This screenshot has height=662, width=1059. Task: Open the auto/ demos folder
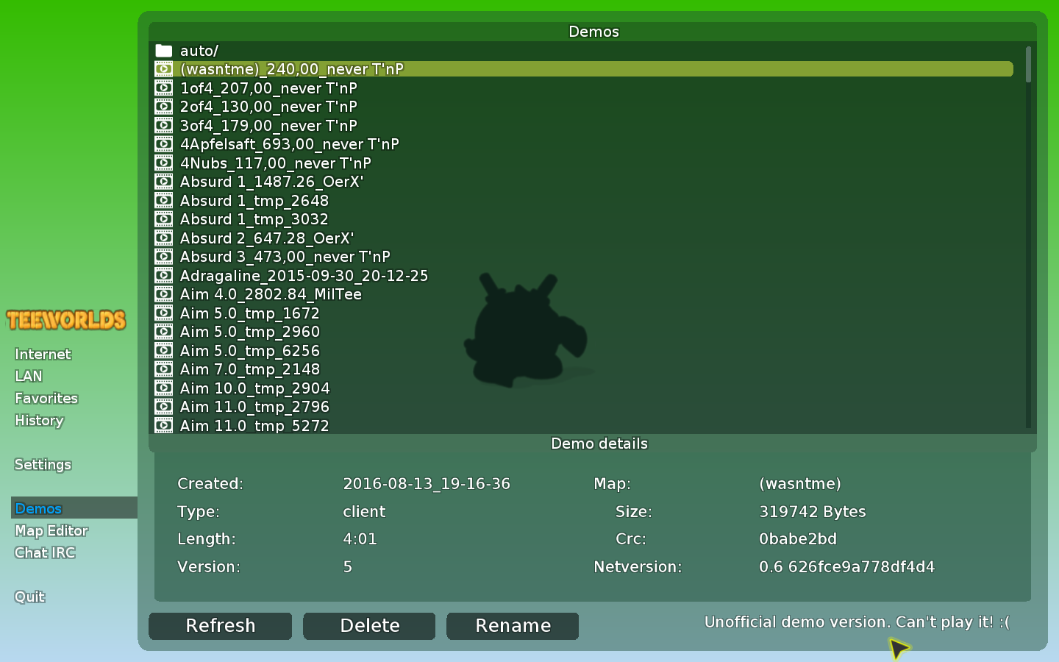[x=199, y=50]
